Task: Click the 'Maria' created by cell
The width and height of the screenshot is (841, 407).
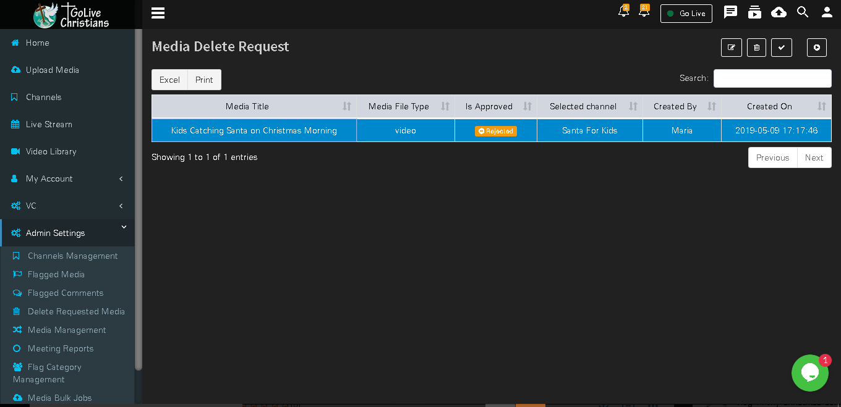Action: (x=682, y=130)
